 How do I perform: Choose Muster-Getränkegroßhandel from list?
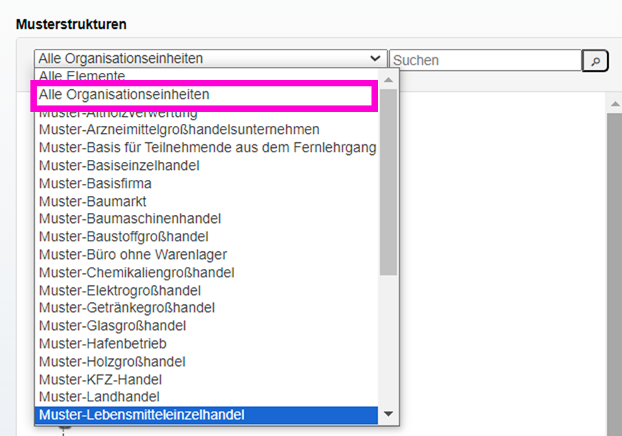pyautogui.click(x=127, y=308)
